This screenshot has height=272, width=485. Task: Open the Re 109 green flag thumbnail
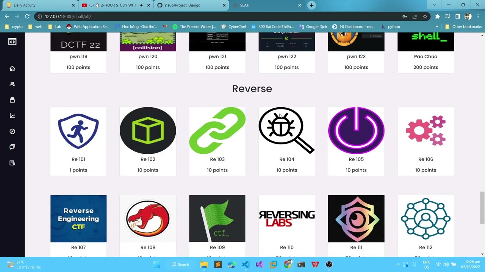pyautogui.click(x=217, y=219)
